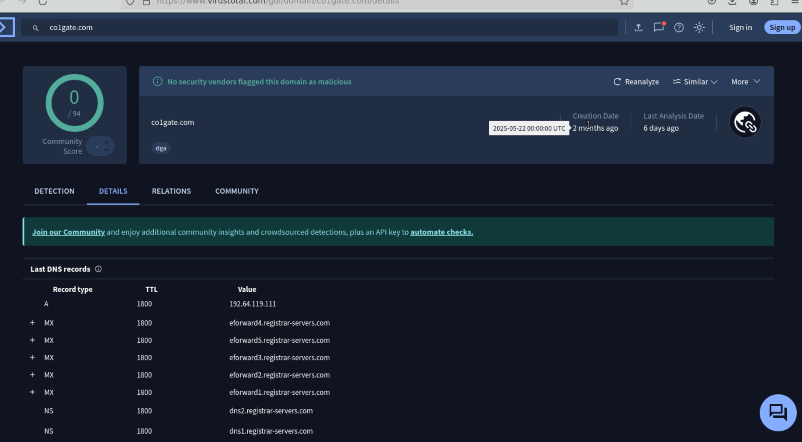Switch to the DETECTION tab

coord(54,191)
